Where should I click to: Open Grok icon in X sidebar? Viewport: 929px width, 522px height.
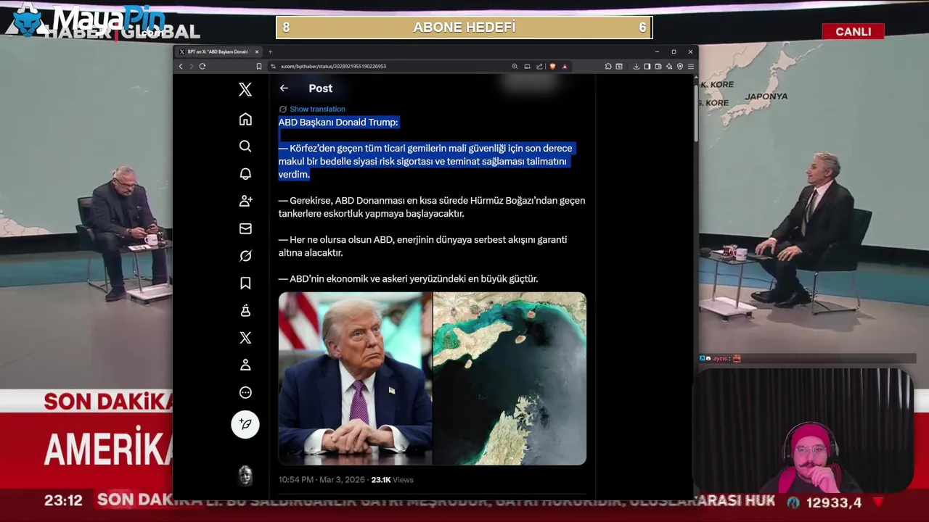point(245,256)
